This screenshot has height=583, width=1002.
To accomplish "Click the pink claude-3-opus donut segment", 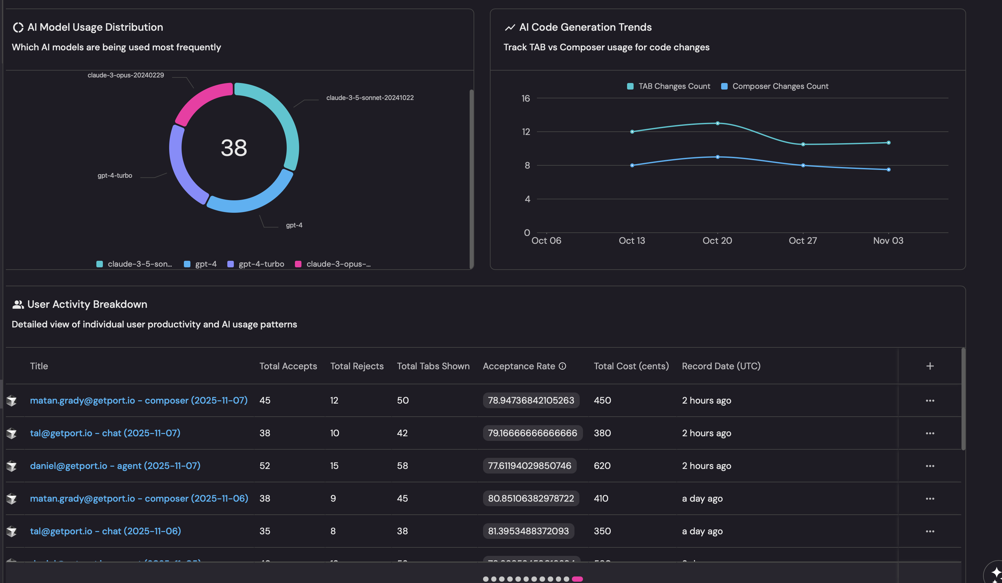I will click(x=199, y=102).
